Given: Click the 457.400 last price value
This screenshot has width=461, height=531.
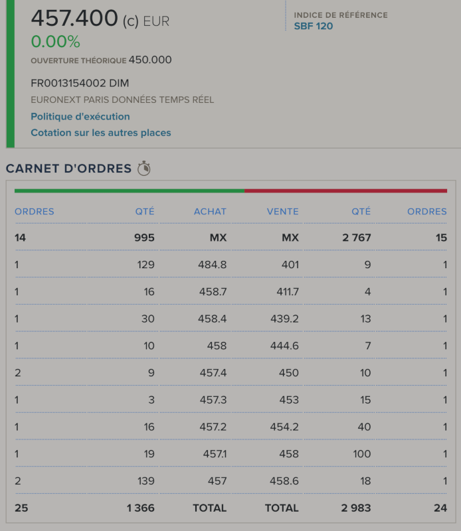Looking at the screenshot, I should click(74, 19).
